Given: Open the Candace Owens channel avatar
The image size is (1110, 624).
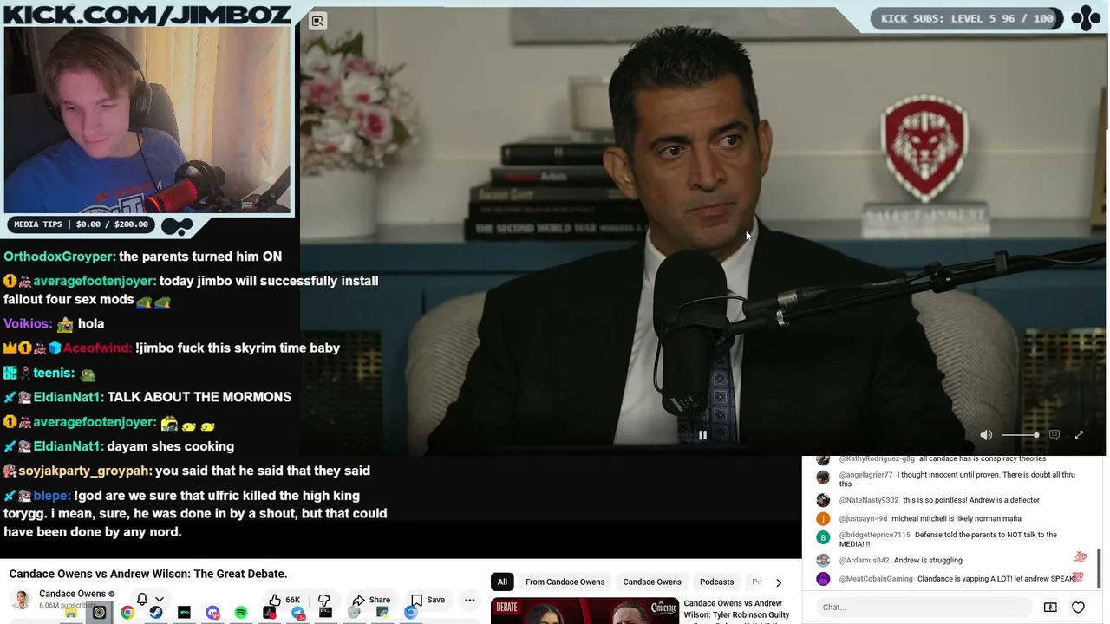Looking at the screenshot, I should pos(20,599).
